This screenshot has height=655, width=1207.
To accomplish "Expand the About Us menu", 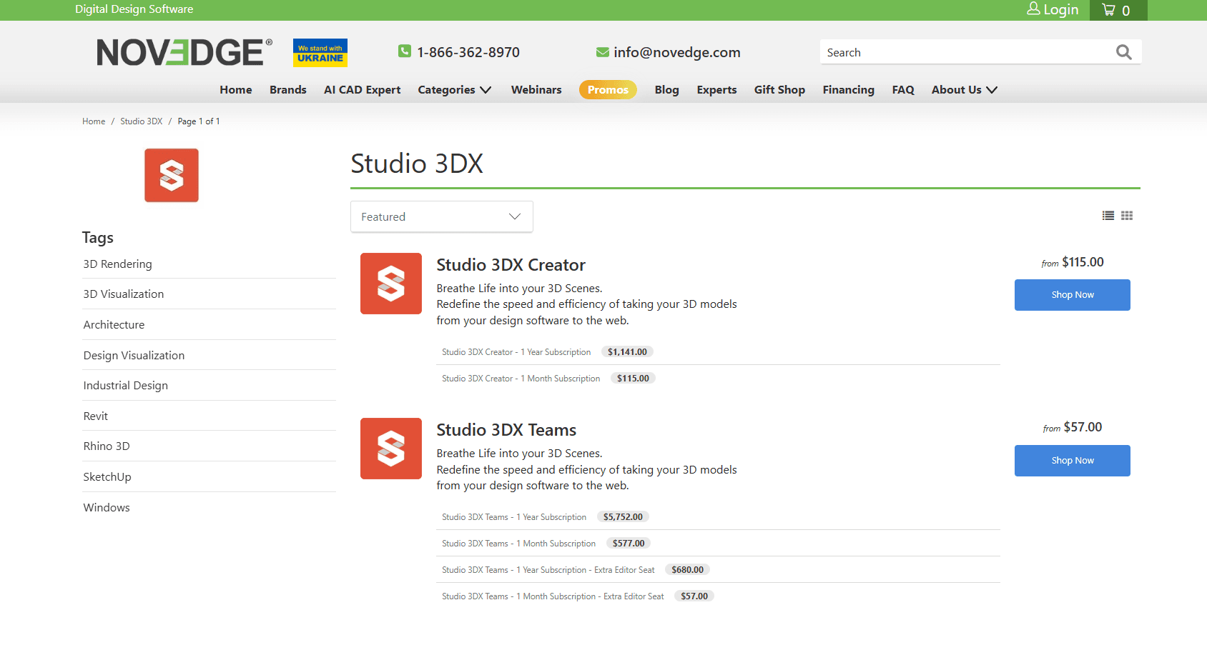I will point(963,90).
